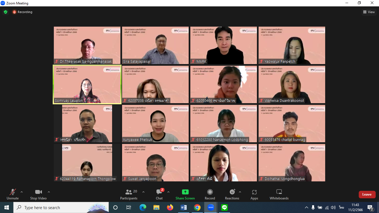The image size is (379, 213).
Task: Open the Chat panel
Action: 159,194
